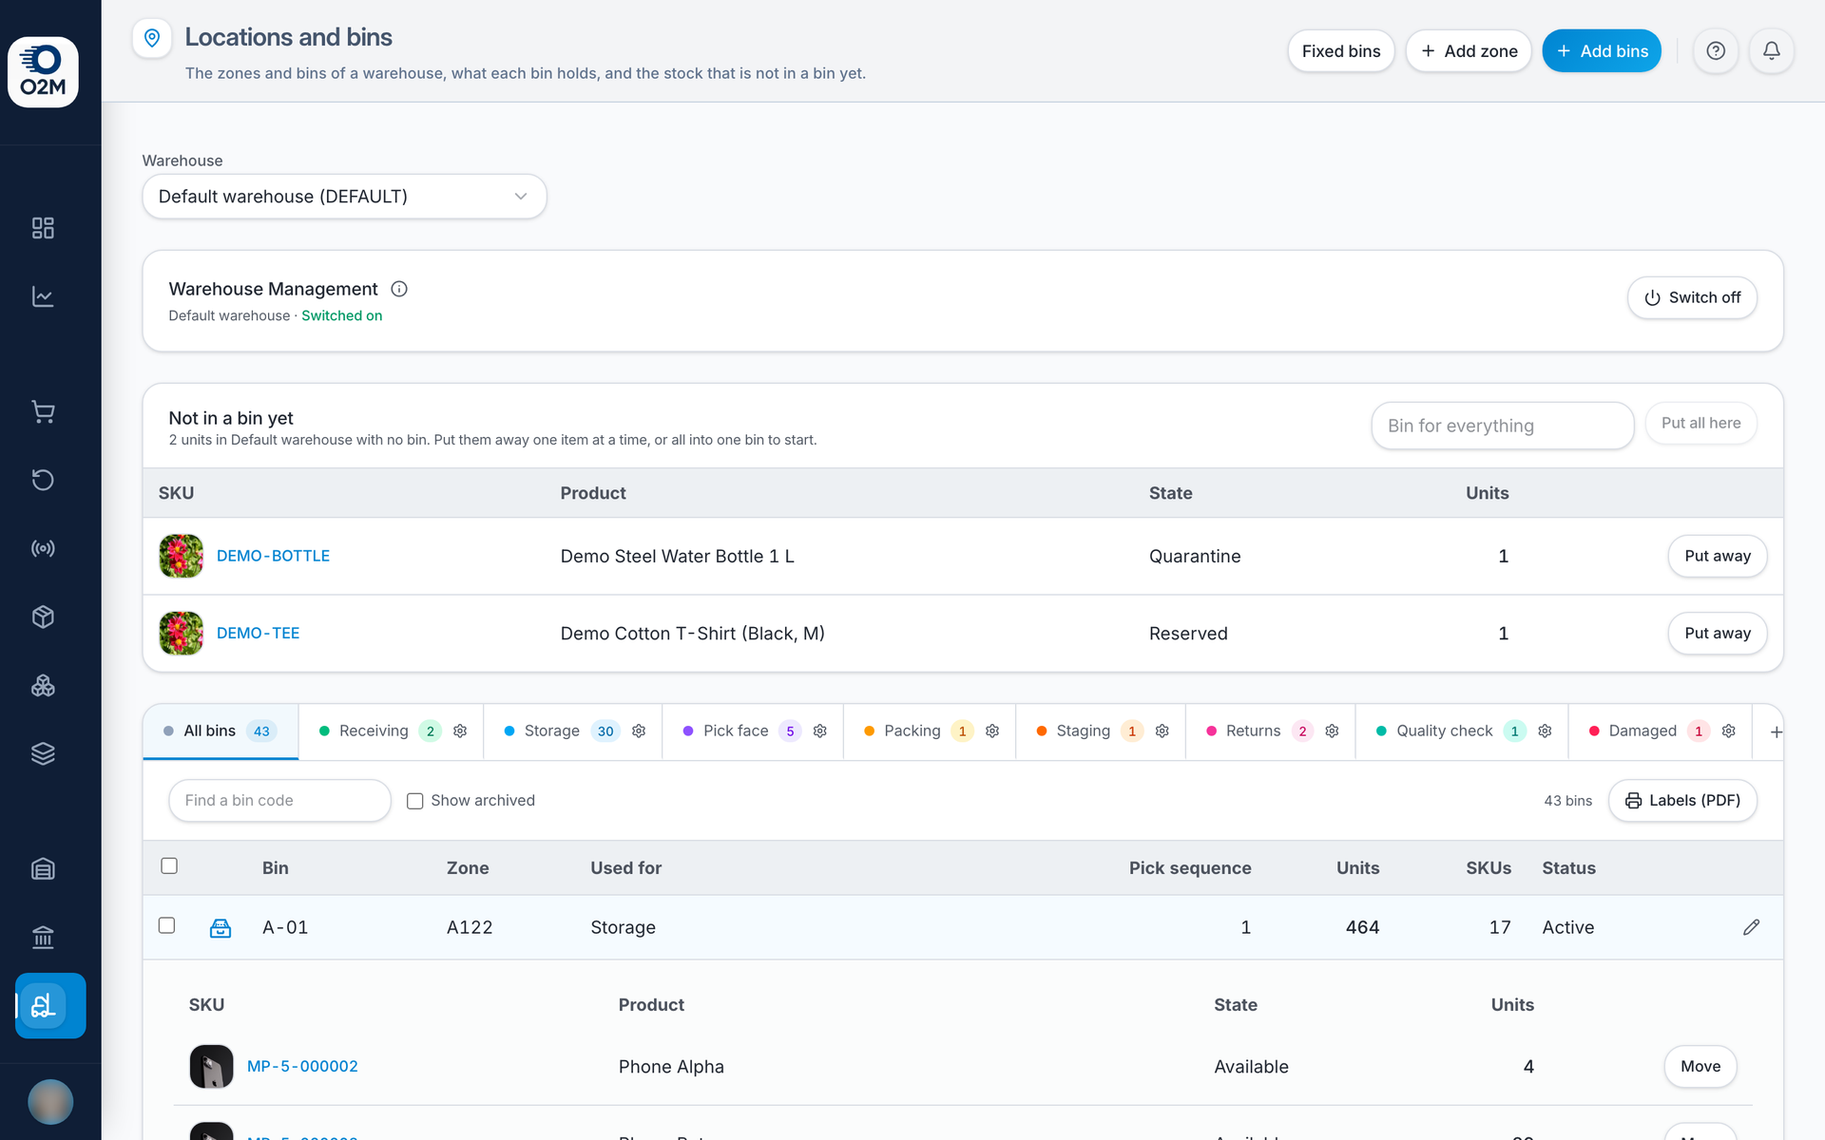1825x1140 pixels.
Task: Open the analytics chart icon in sidebar
Action: coord(43,296)
